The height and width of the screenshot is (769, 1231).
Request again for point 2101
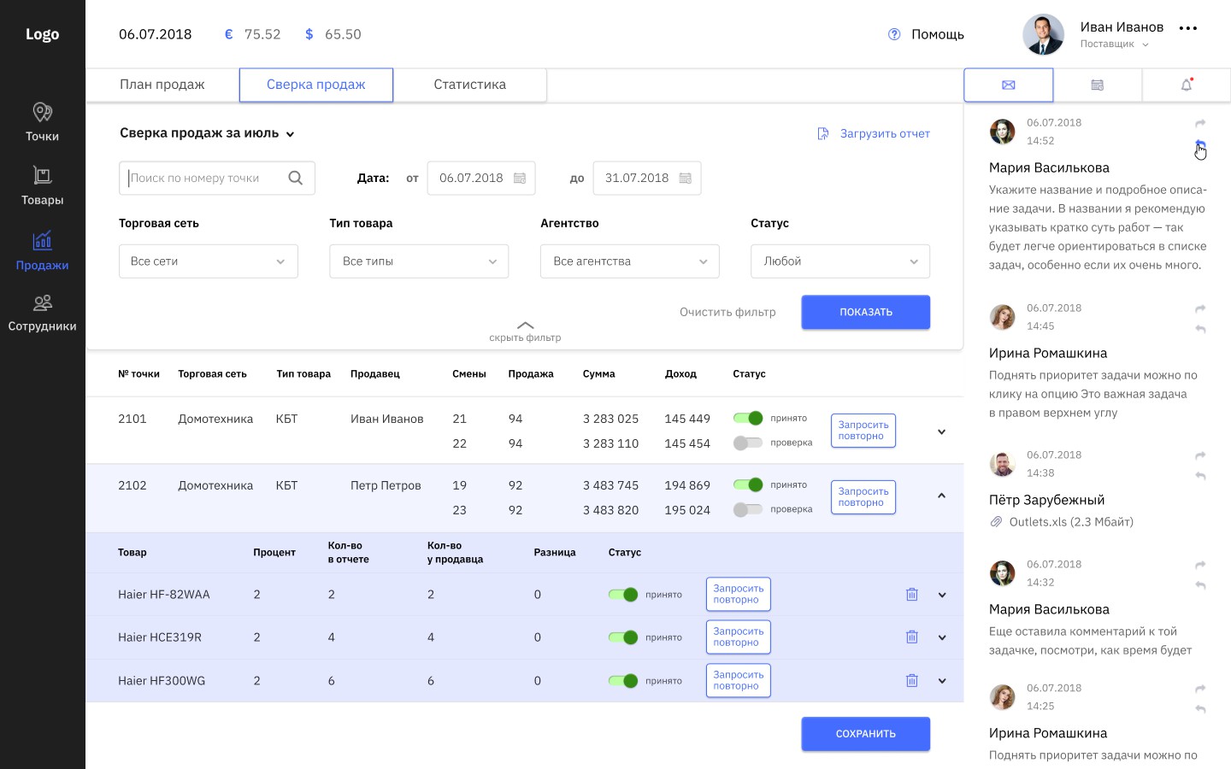(x=863, y=431)
